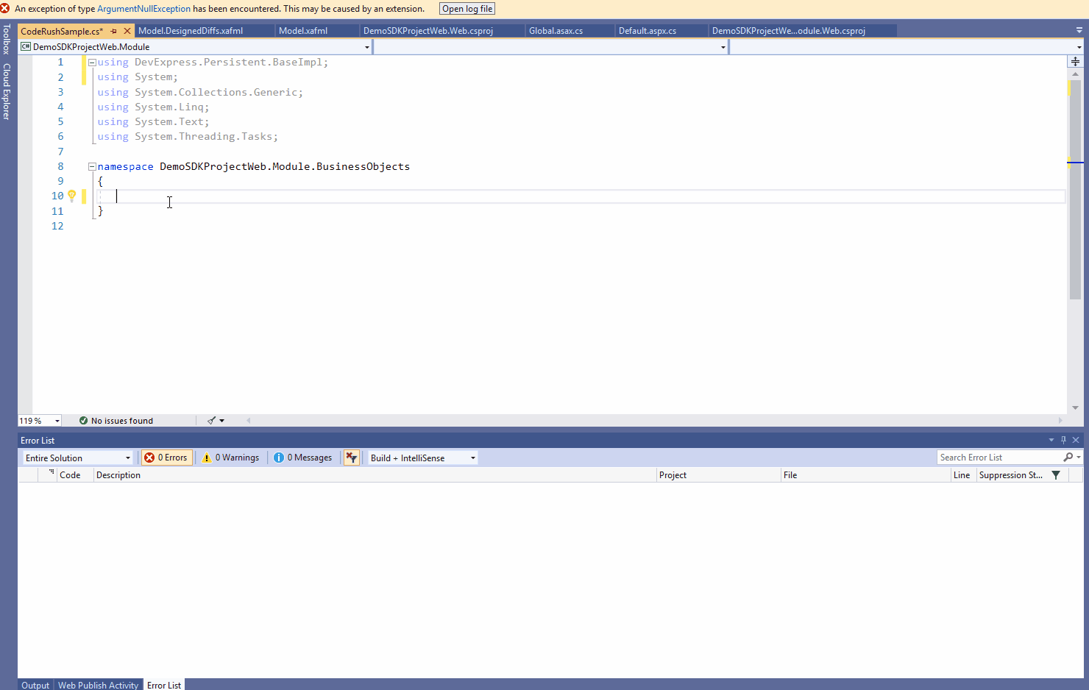
Task: Open the Default.aspx.cs tab
Action: point(648,31)
